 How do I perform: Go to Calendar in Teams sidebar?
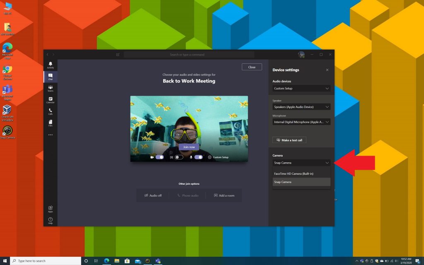[50, 100]
